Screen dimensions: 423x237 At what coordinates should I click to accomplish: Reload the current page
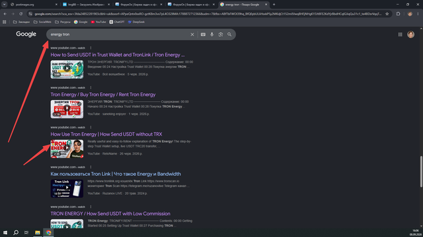pyautogui.click(x=20, y=14)
